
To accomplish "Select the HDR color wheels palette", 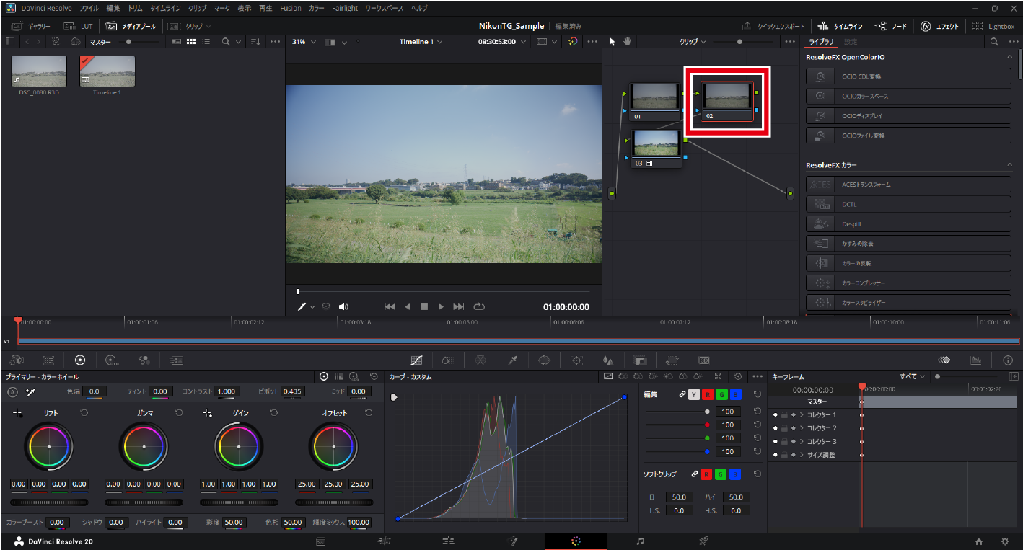I will coord(112,360).
